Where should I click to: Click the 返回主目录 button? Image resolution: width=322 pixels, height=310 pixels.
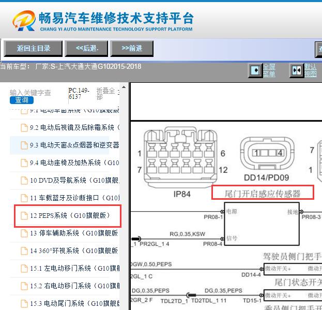[33, 49]
